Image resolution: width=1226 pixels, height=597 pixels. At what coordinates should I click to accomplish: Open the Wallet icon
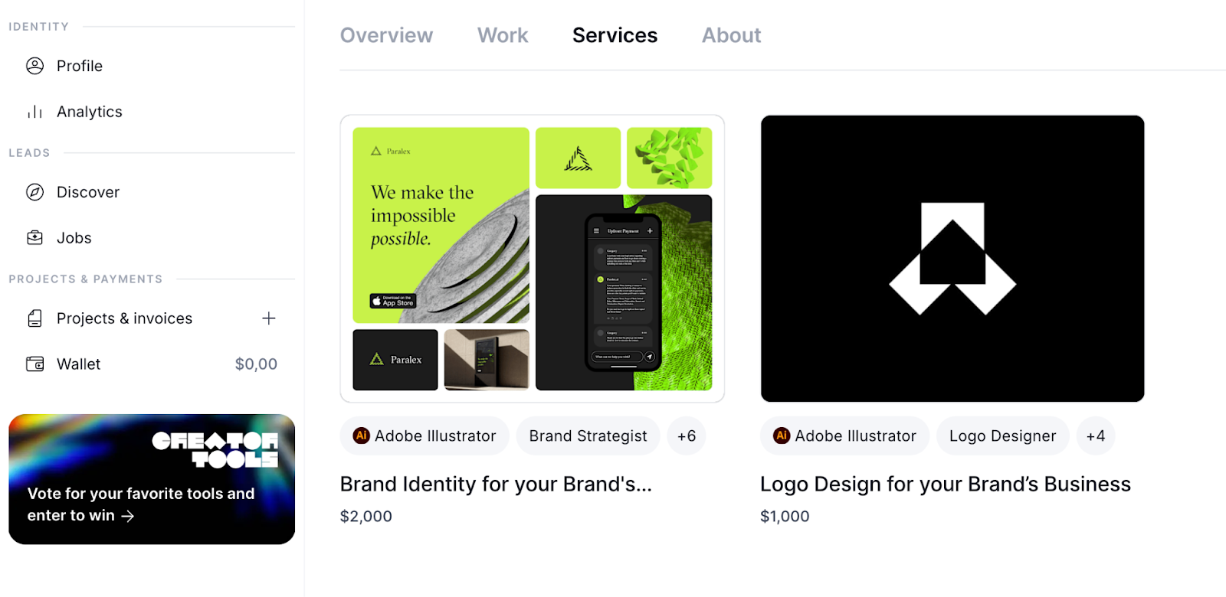[35, 364]
